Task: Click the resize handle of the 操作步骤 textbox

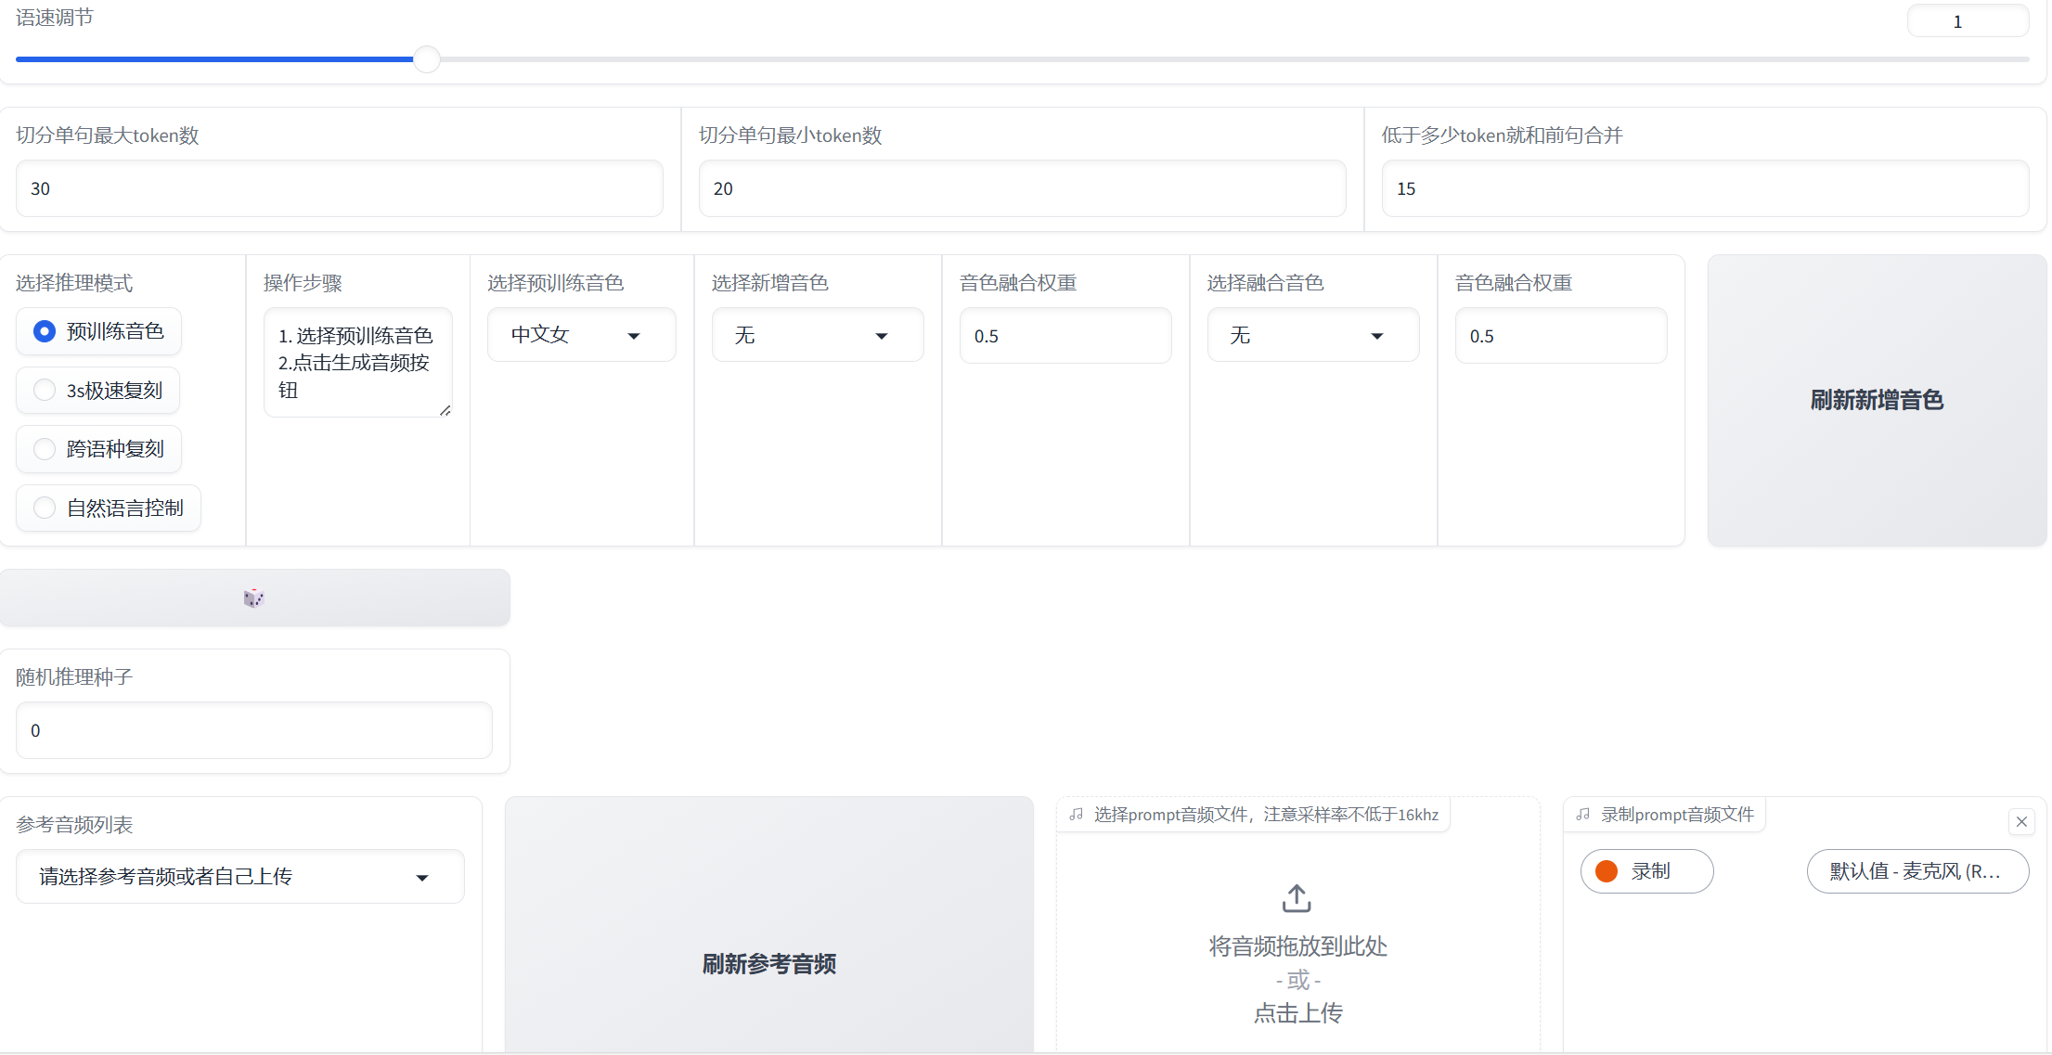Action: (x=445, y=410)
